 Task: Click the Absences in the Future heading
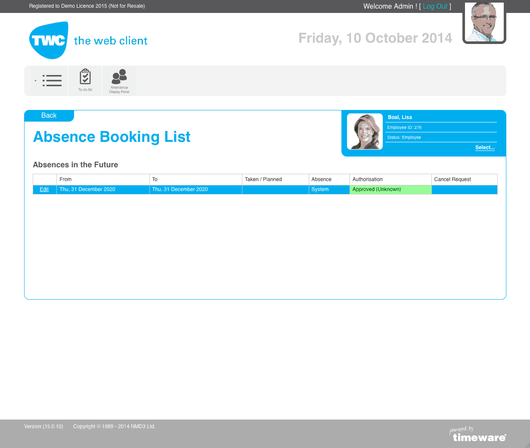pyautogui.click(x=75, y=165)
